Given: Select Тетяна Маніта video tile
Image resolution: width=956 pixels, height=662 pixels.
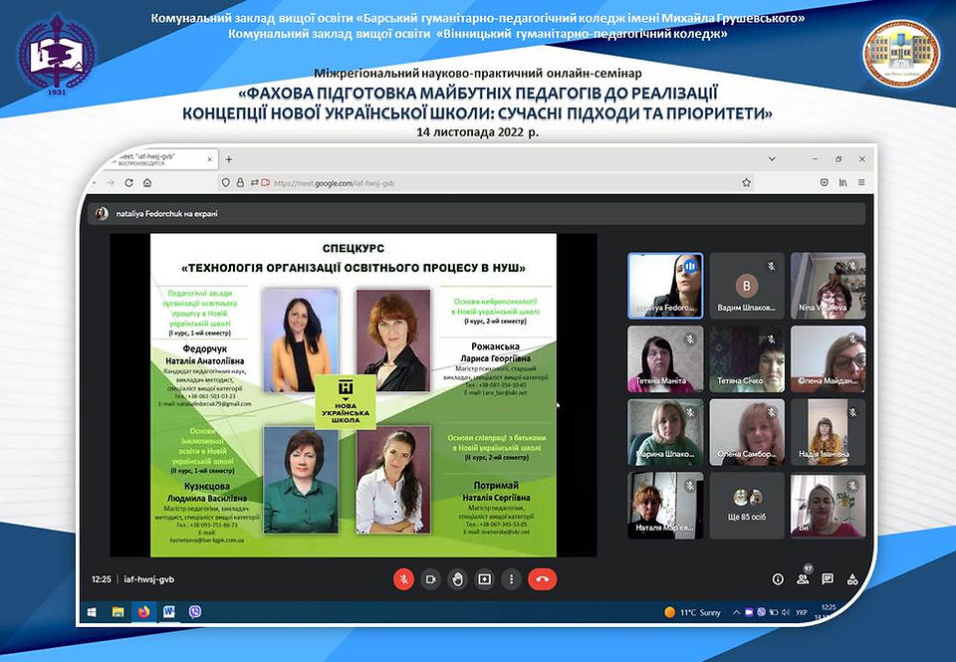Looking at the screenshot, I should click(665, 359).
